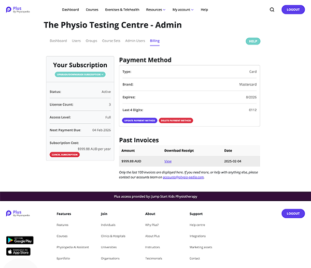311x268 pixels.
Task: Click Update Payment Method button
Action: coord(139,121)
